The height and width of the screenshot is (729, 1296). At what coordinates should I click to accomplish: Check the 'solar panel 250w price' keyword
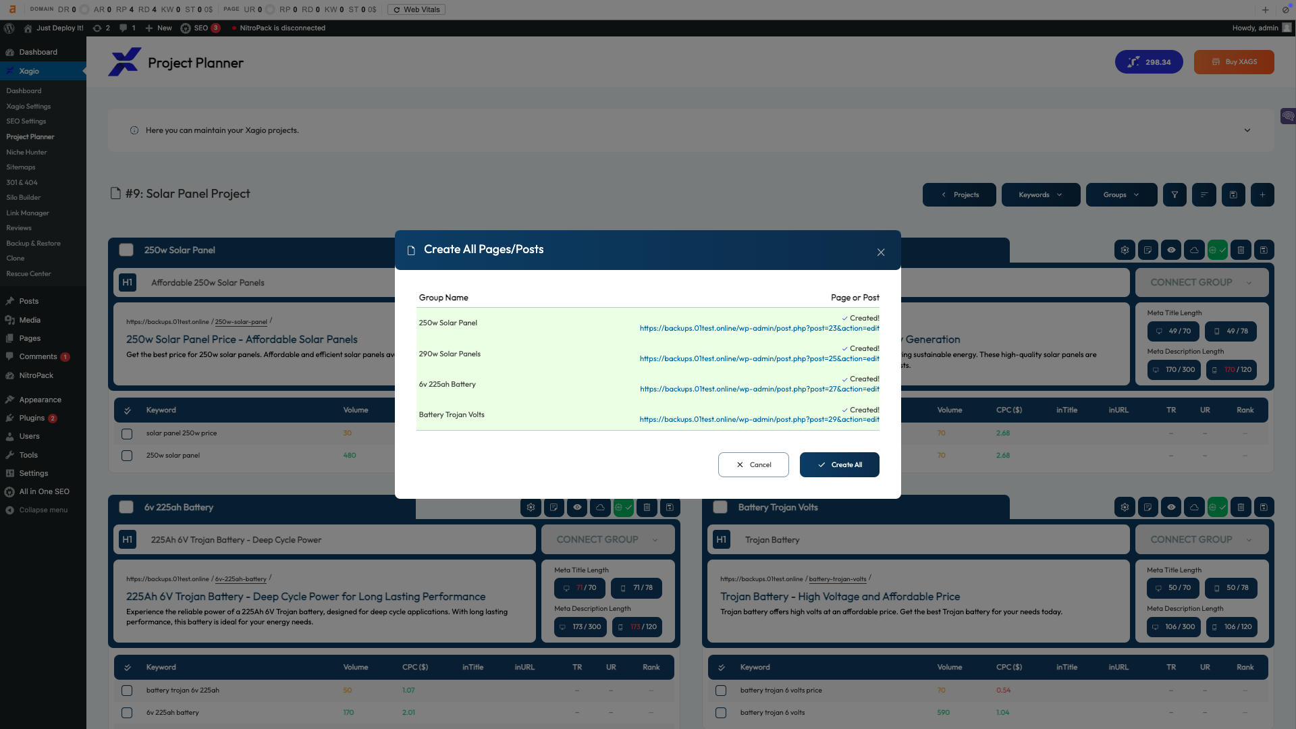click(x=127, y=433)
